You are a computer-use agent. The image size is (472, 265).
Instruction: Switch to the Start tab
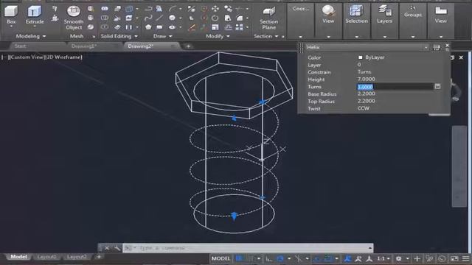[x=20, y=46]
